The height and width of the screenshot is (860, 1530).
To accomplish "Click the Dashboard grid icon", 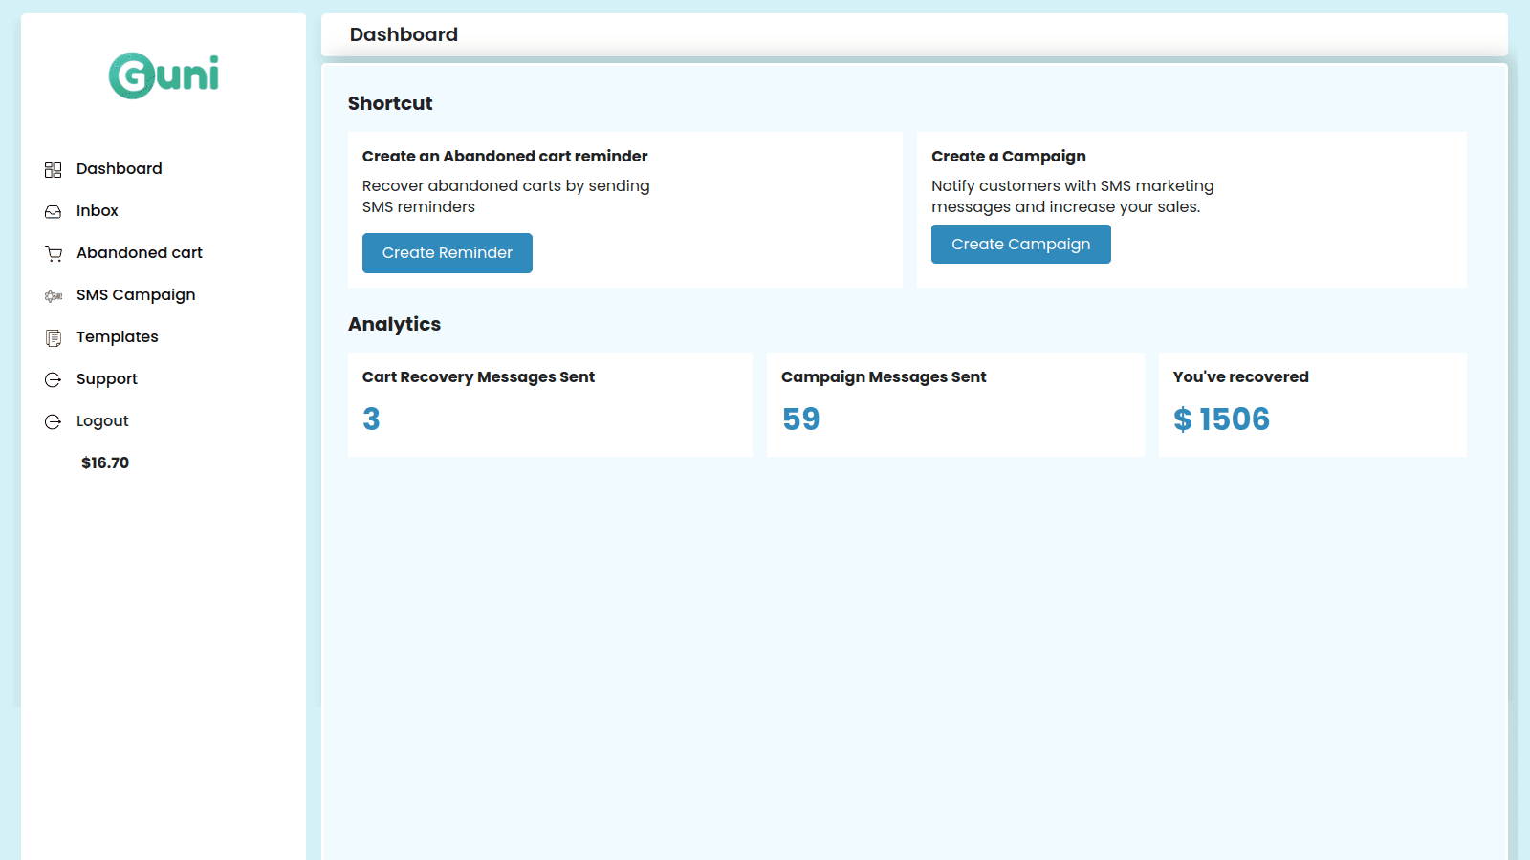I will (x=53, y=169).
